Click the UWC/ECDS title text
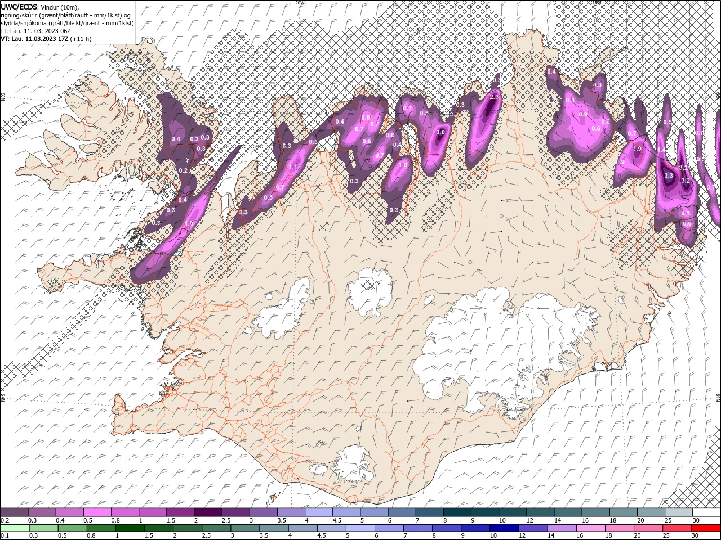 coord(19,6)
